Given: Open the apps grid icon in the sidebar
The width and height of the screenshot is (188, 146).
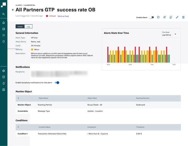Looking at the screenshot, I should click(x=4, y=35).
